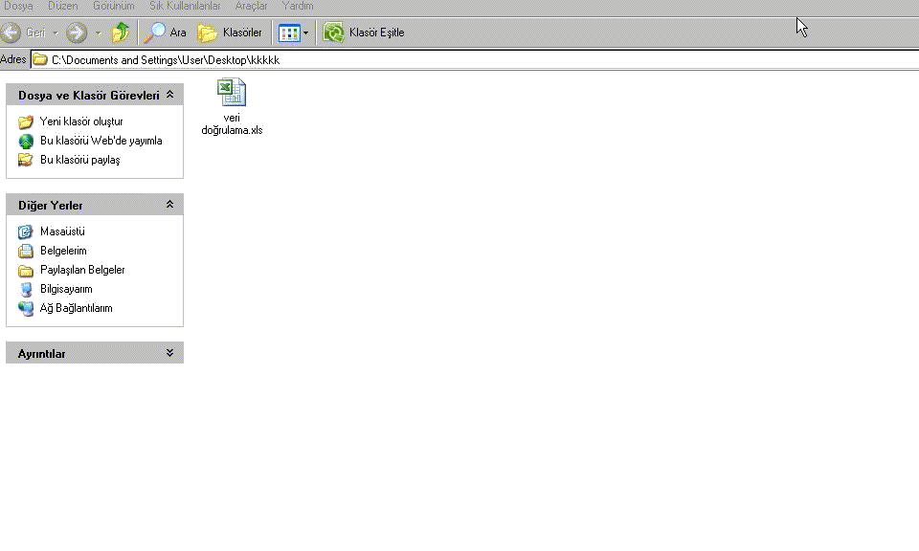919x551 pixels.
Task: Click the Belgelerim documents folder icon
Action: tap(25, 252)
